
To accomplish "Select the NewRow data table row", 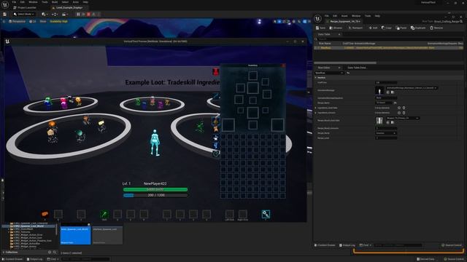I will click(389, 47).
